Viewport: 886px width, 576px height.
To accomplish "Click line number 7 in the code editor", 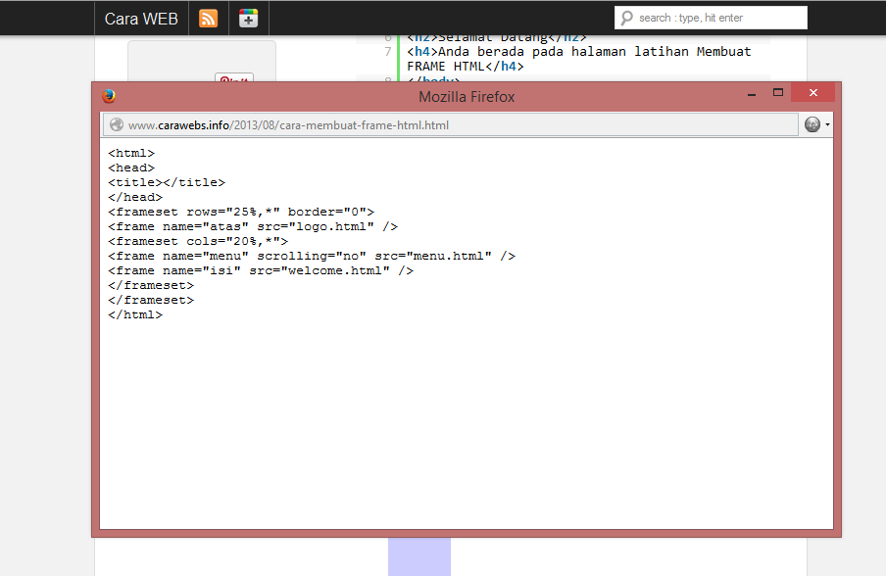I will pos(386,51).
